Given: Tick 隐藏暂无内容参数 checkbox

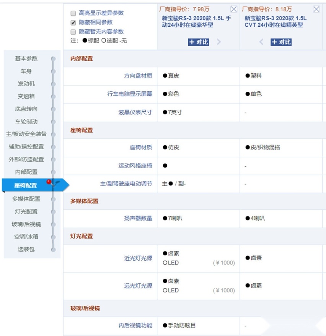Looking at the screenshot, I should pos(73,32).
